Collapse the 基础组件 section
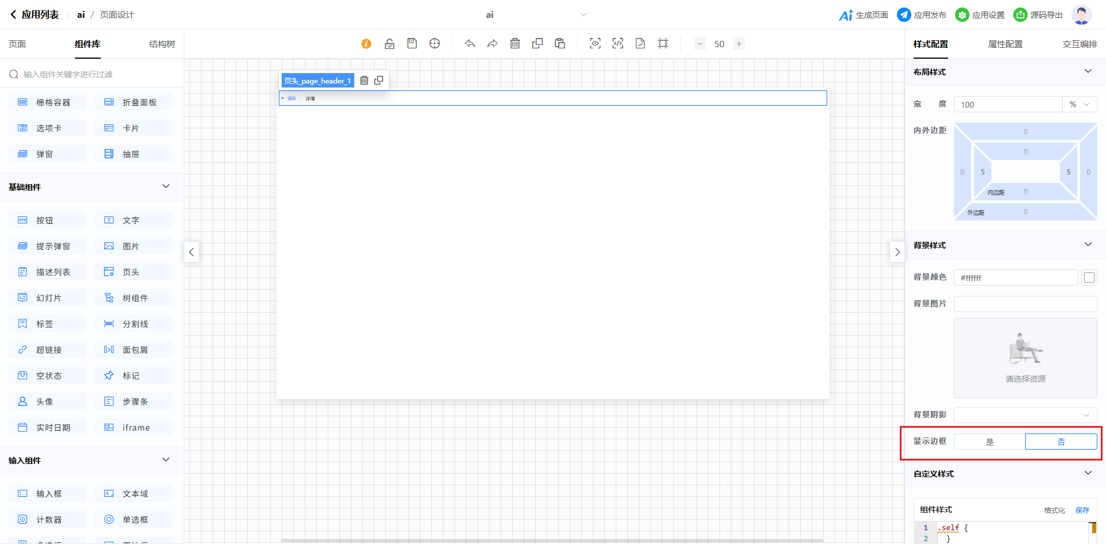The height and width of the screenshot is (544, 1106). tap(166, 187)
